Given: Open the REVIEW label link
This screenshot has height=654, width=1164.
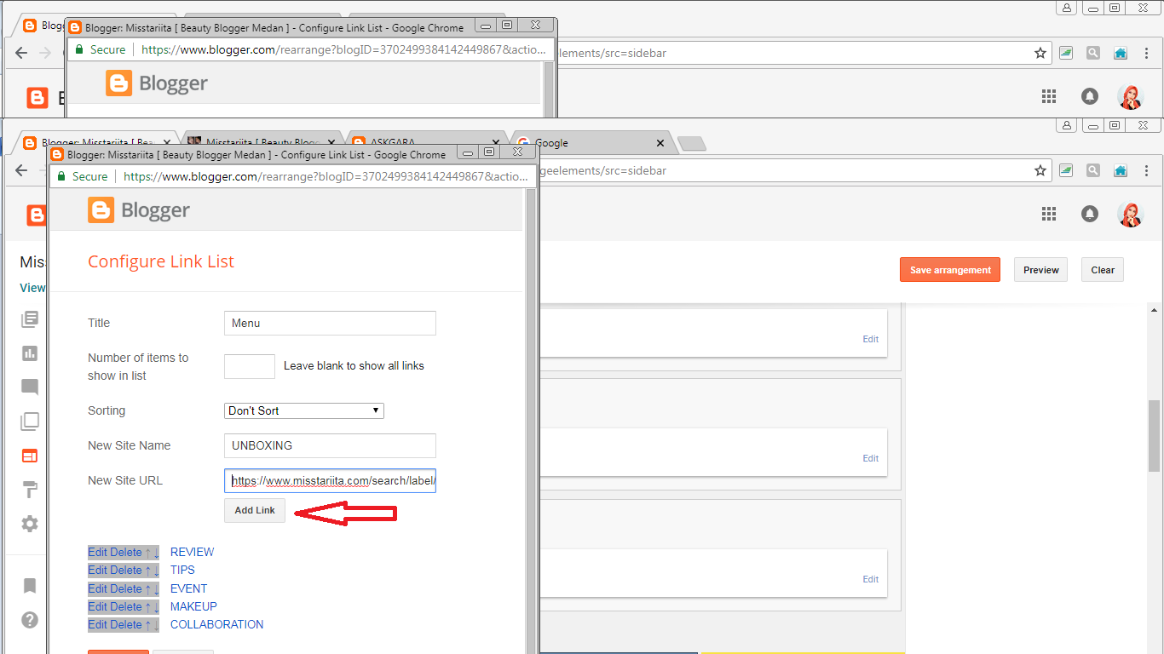Looking at the screenshot, I should [193, 552].
